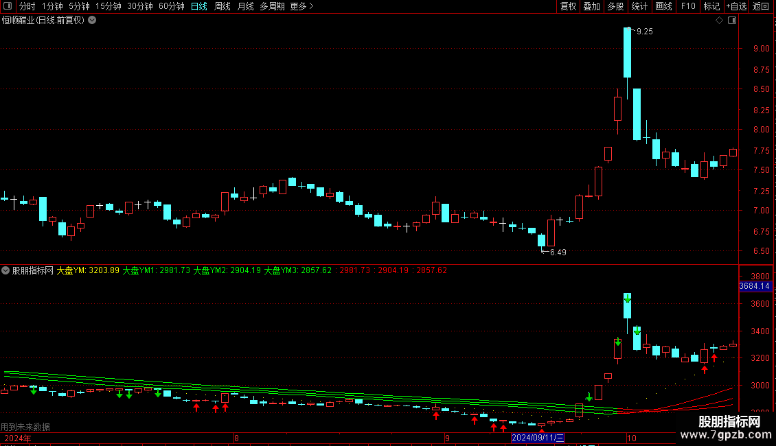Click the 标记 mark button
Screen dimensions: 776x446
point(711,6)
